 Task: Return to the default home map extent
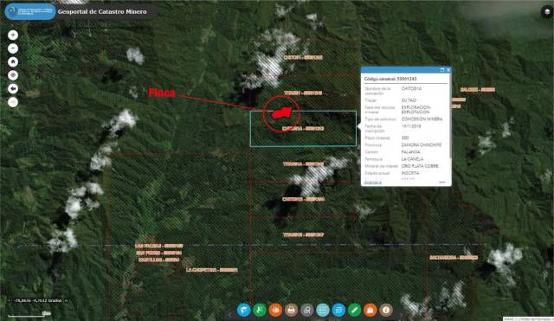[13, 61]
